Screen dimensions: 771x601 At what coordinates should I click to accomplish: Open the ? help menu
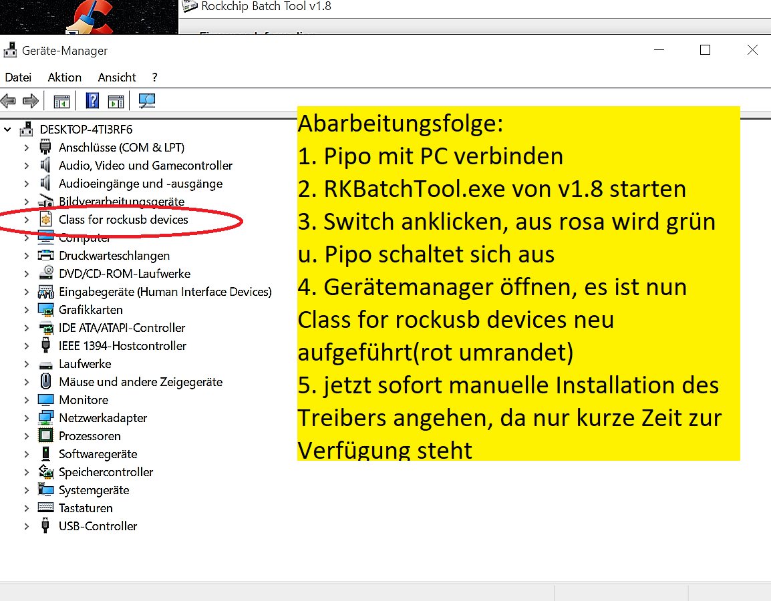[x=155, y=77]
